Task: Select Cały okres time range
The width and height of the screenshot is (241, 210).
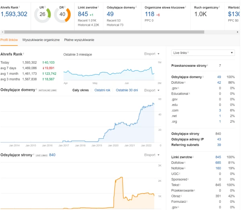Action: pyautogui.click(x=81, y=90)
